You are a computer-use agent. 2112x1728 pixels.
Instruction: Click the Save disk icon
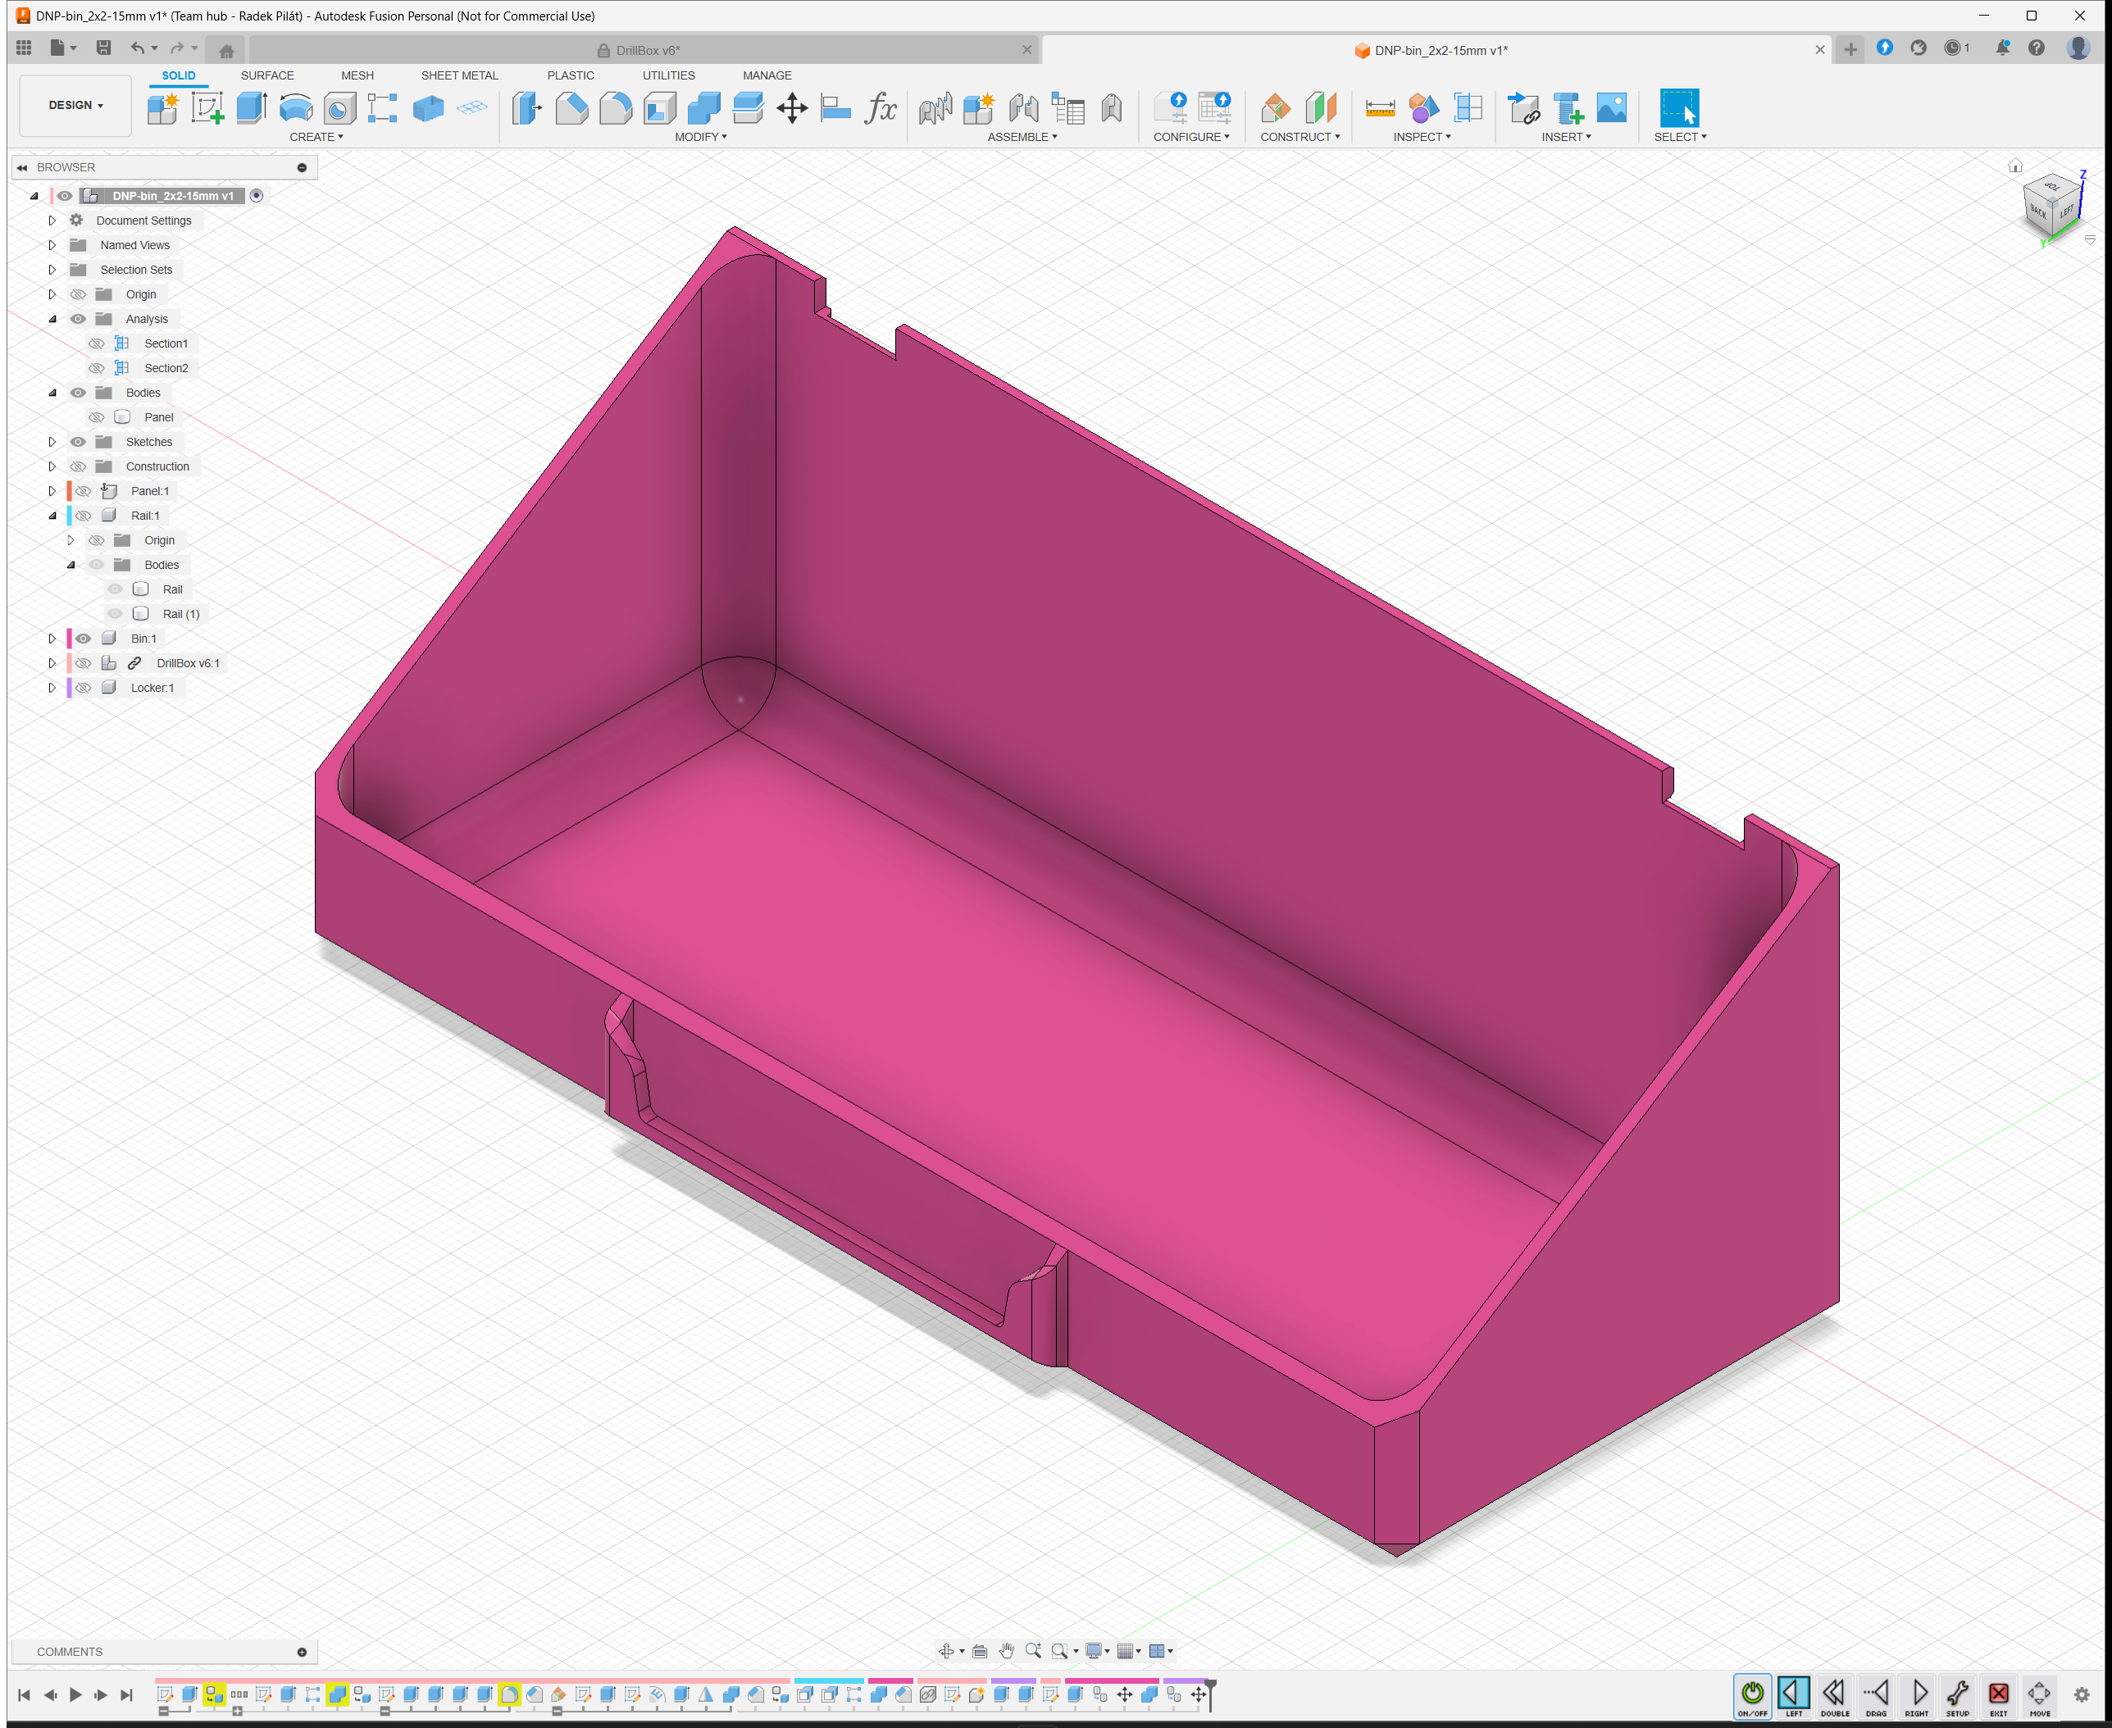point(103,48)
